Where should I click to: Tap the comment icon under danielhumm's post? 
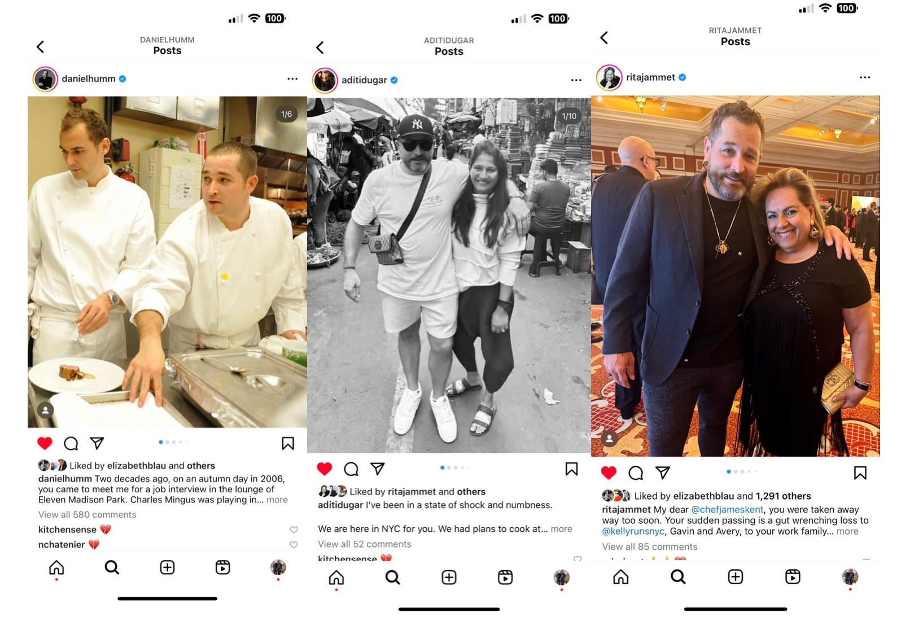71,444
